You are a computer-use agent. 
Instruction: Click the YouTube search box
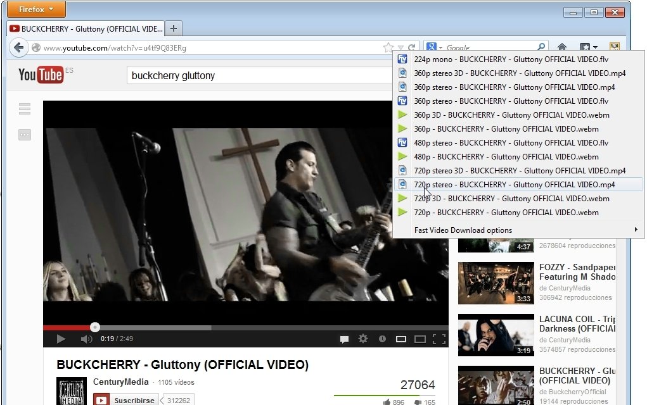click(x=260, y=76)
